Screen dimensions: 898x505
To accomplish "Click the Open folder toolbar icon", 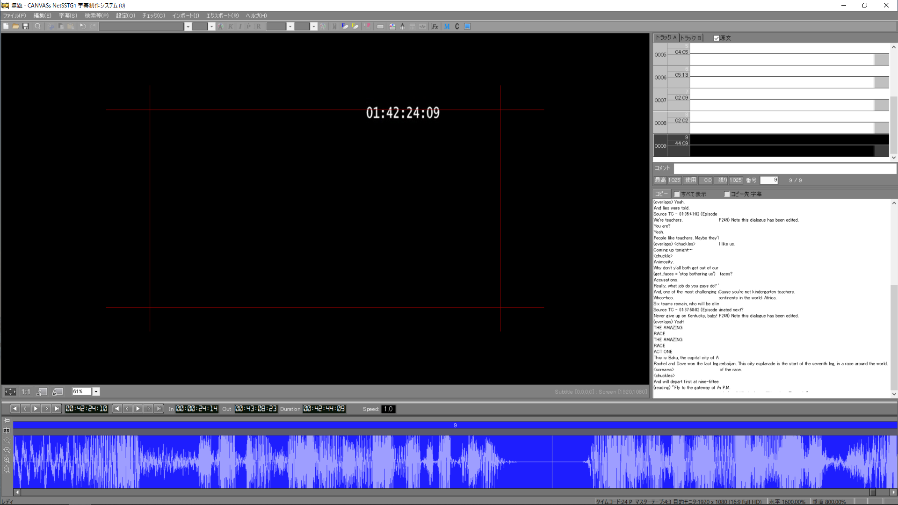I will (x=15, y=27).
